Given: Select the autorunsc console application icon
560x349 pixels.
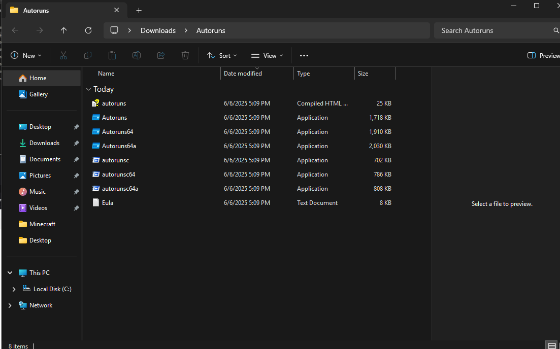Looking at the screenshot, I should [x=96, y=160].
